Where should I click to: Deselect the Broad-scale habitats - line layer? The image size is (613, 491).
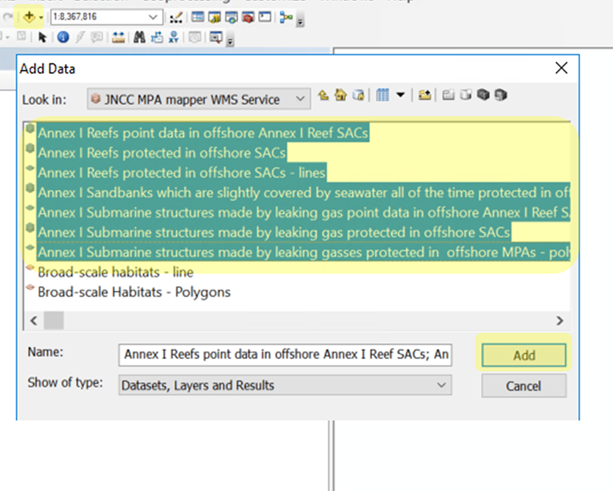[115, 273]
